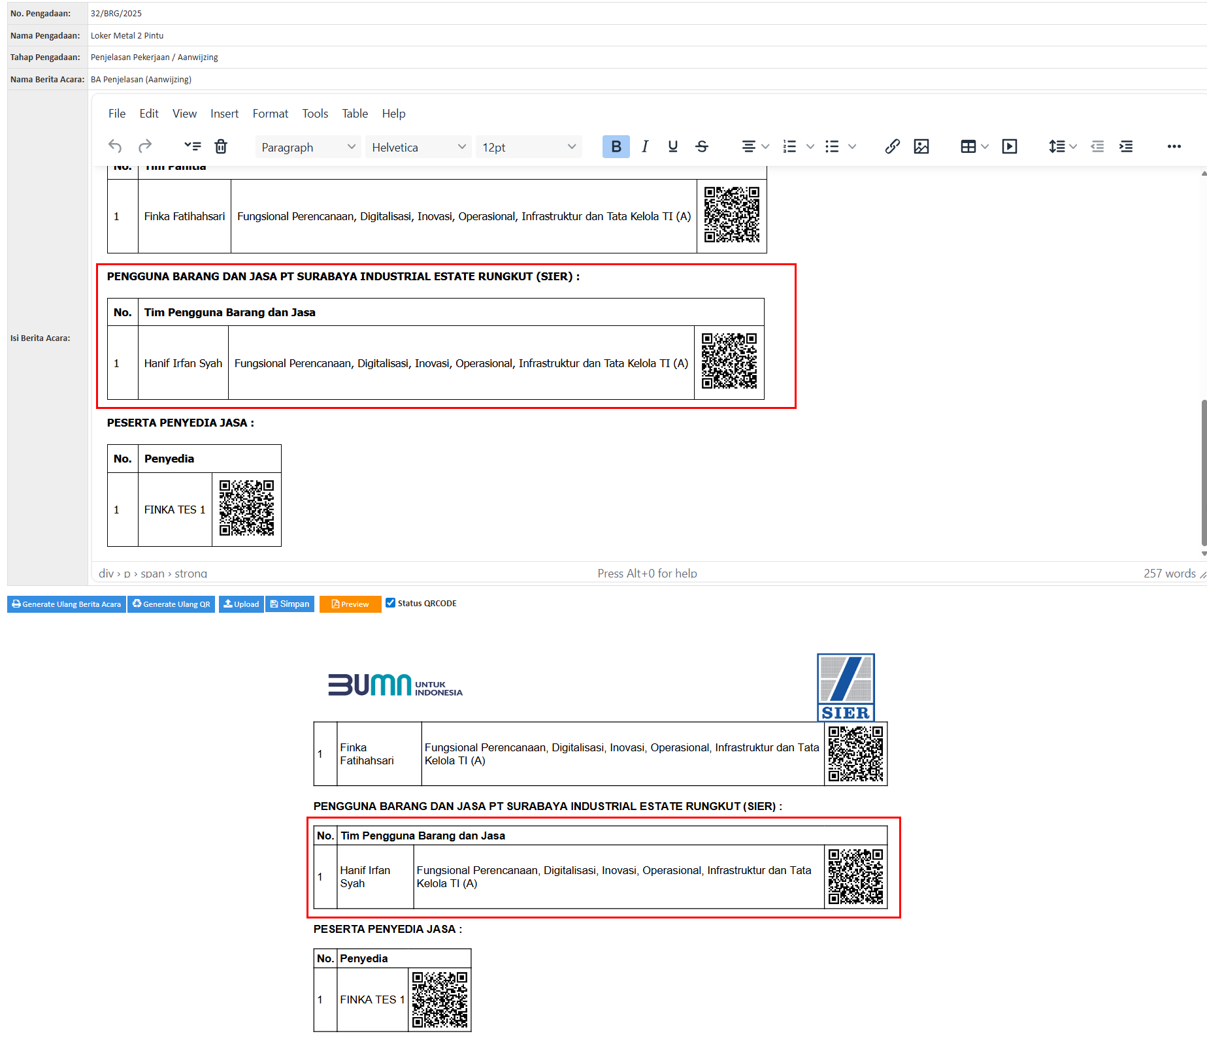Viewport: 1207px width, 1040px height.
Task: Select the 'strong' element in the path bar
Action: (191, 574)
